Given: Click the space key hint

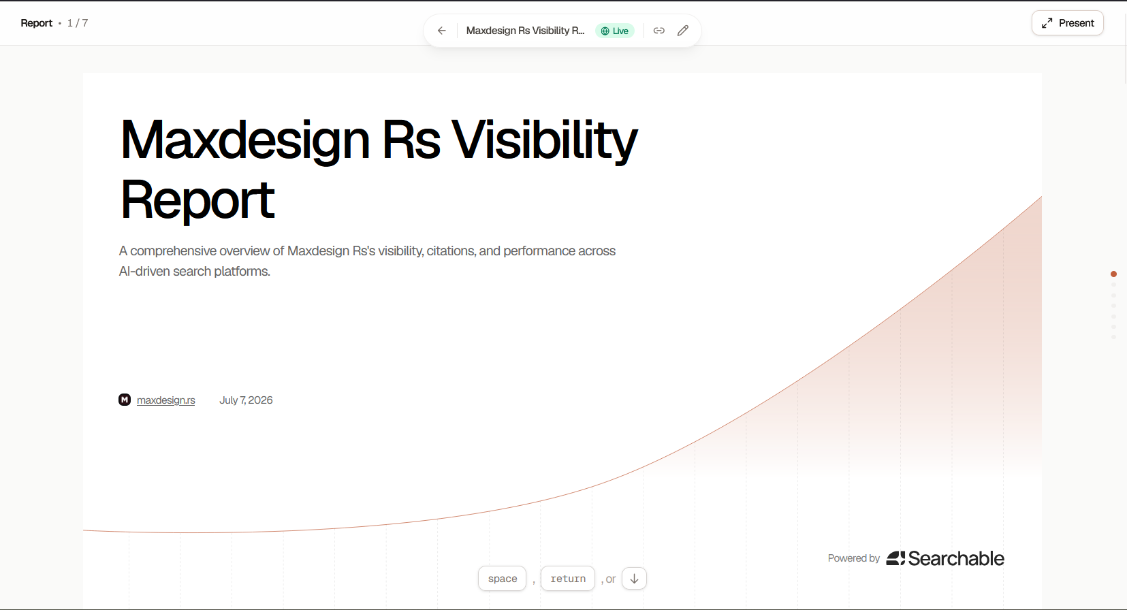Looking at the screenshot, I should tap(503, 579).
